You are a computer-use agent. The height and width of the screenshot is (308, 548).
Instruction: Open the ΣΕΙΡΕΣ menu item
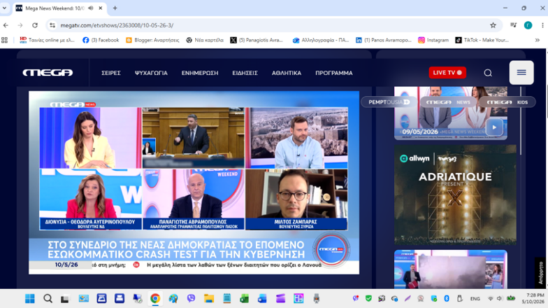(111, 73)
